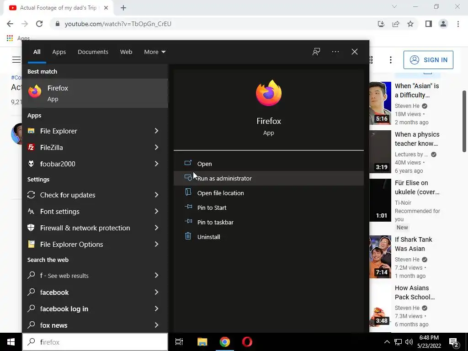Viewport: 468px width, 351px height.
Task: Click the YouTube page vertical scrollbar
Action: (x=464, y=121)
